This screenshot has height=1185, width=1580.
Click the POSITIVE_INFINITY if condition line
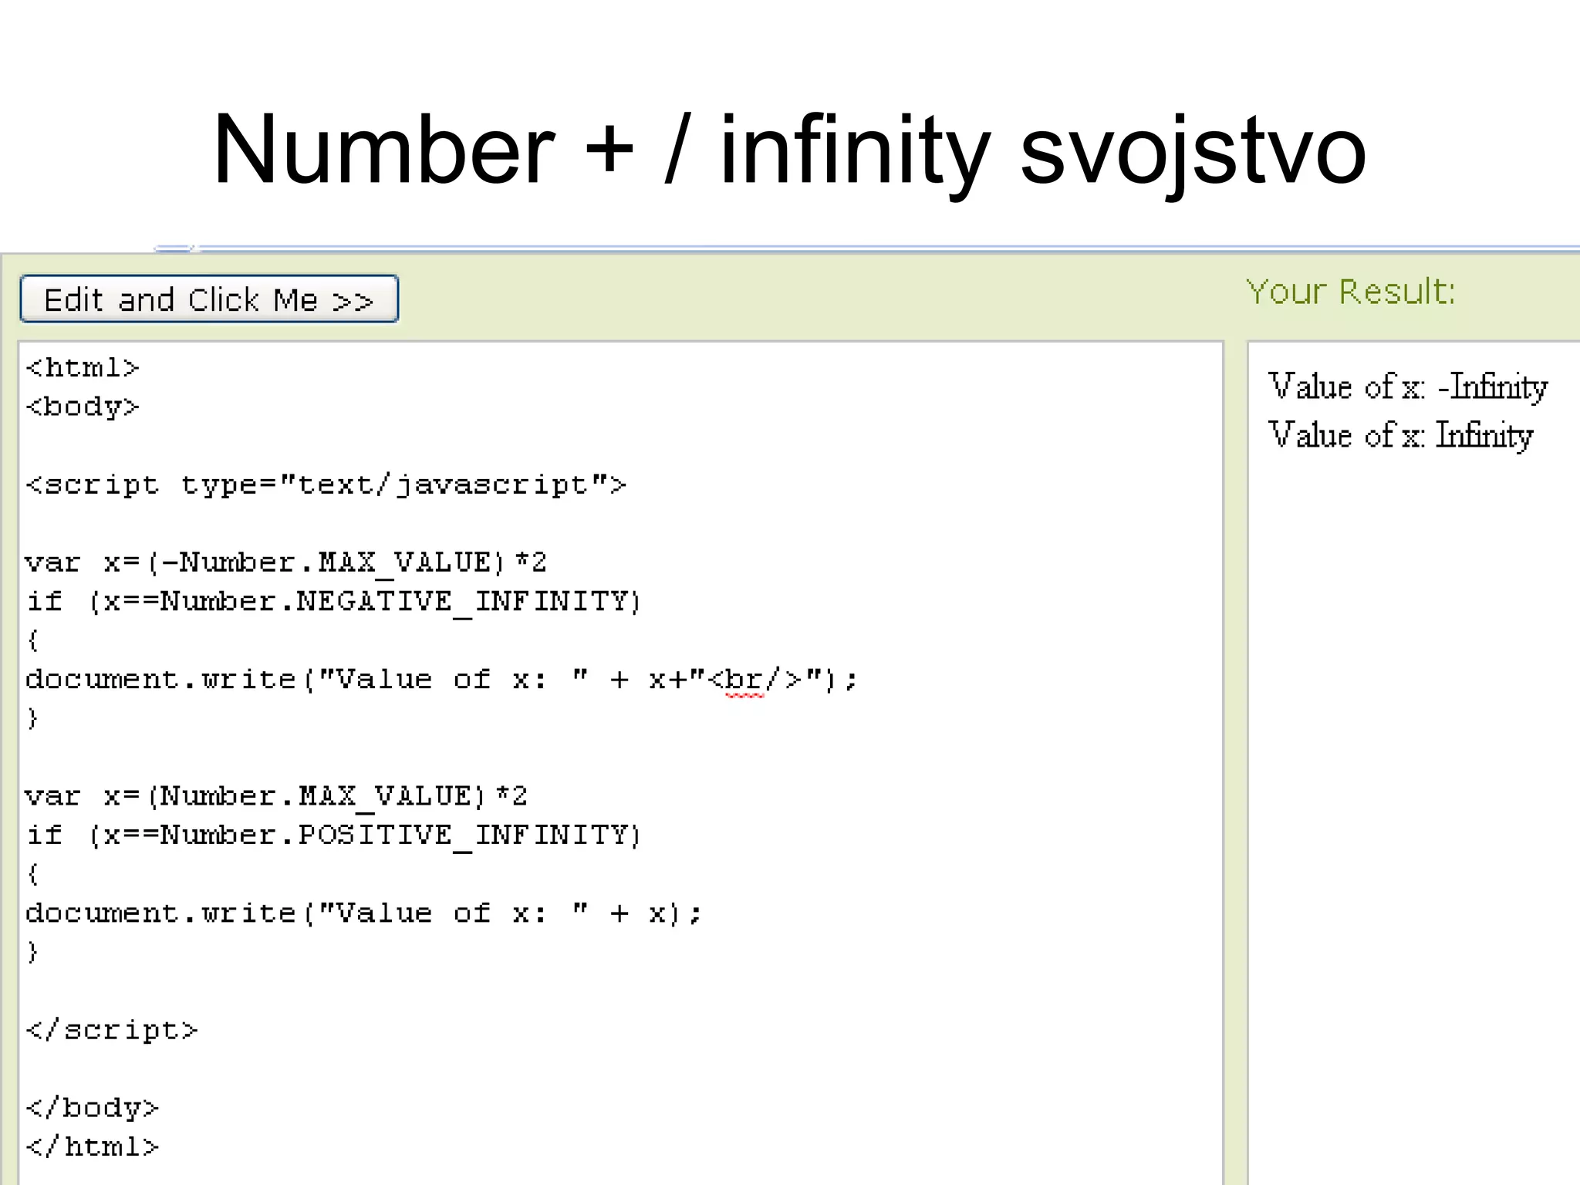coord(333,836)
